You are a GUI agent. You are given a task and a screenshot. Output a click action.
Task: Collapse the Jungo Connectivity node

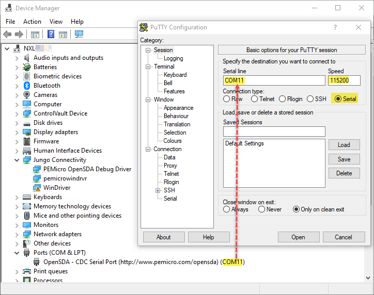click(x=17, y=160)
